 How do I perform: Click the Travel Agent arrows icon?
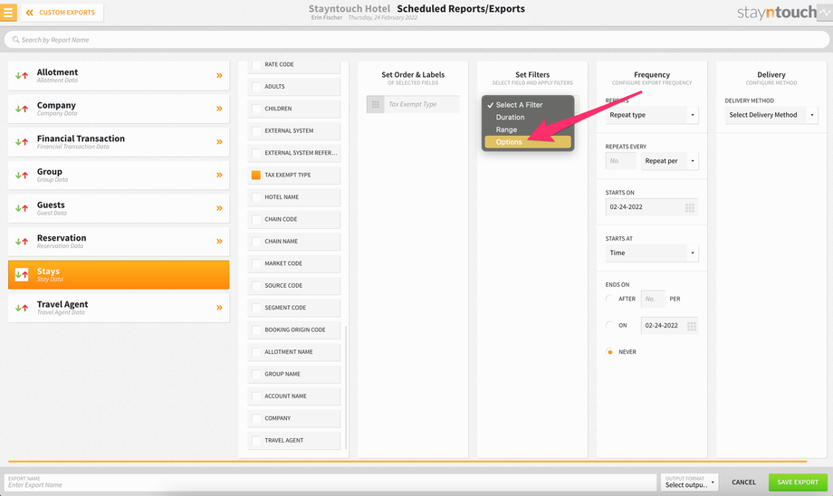[x=22, y=308]
